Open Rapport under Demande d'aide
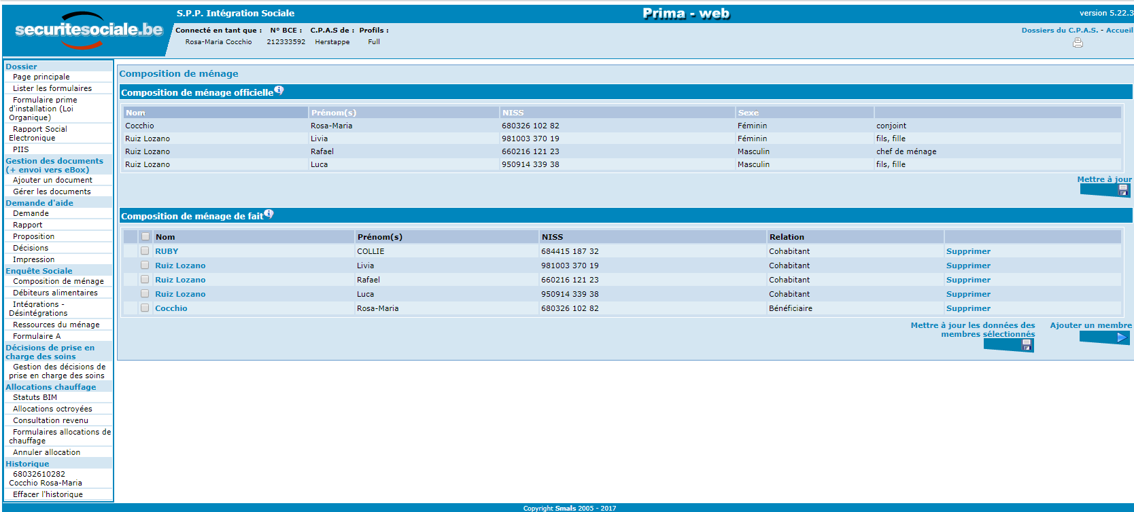 pyautogui.click(x=27, y=225)
